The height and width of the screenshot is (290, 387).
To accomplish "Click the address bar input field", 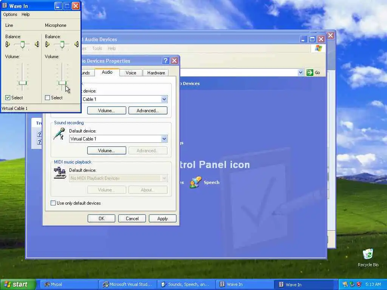I will 239,72.
